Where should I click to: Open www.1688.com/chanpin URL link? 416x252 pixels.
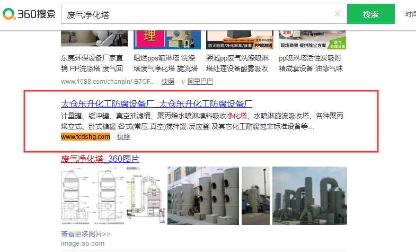coord(108,82)
